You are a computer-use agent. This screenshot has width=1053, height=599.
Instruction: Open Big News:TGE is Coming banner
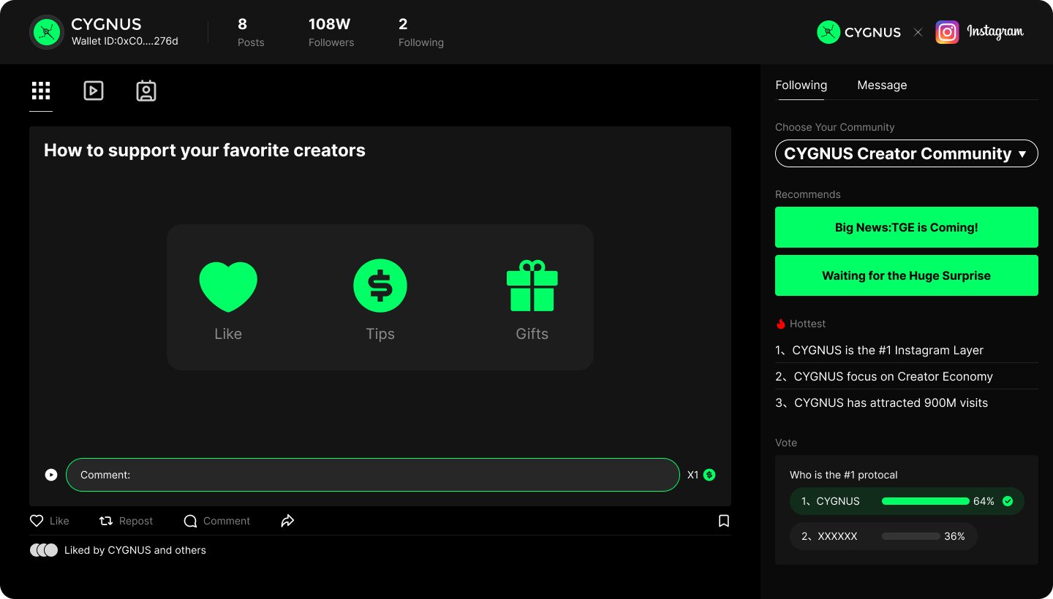[906, 227]
